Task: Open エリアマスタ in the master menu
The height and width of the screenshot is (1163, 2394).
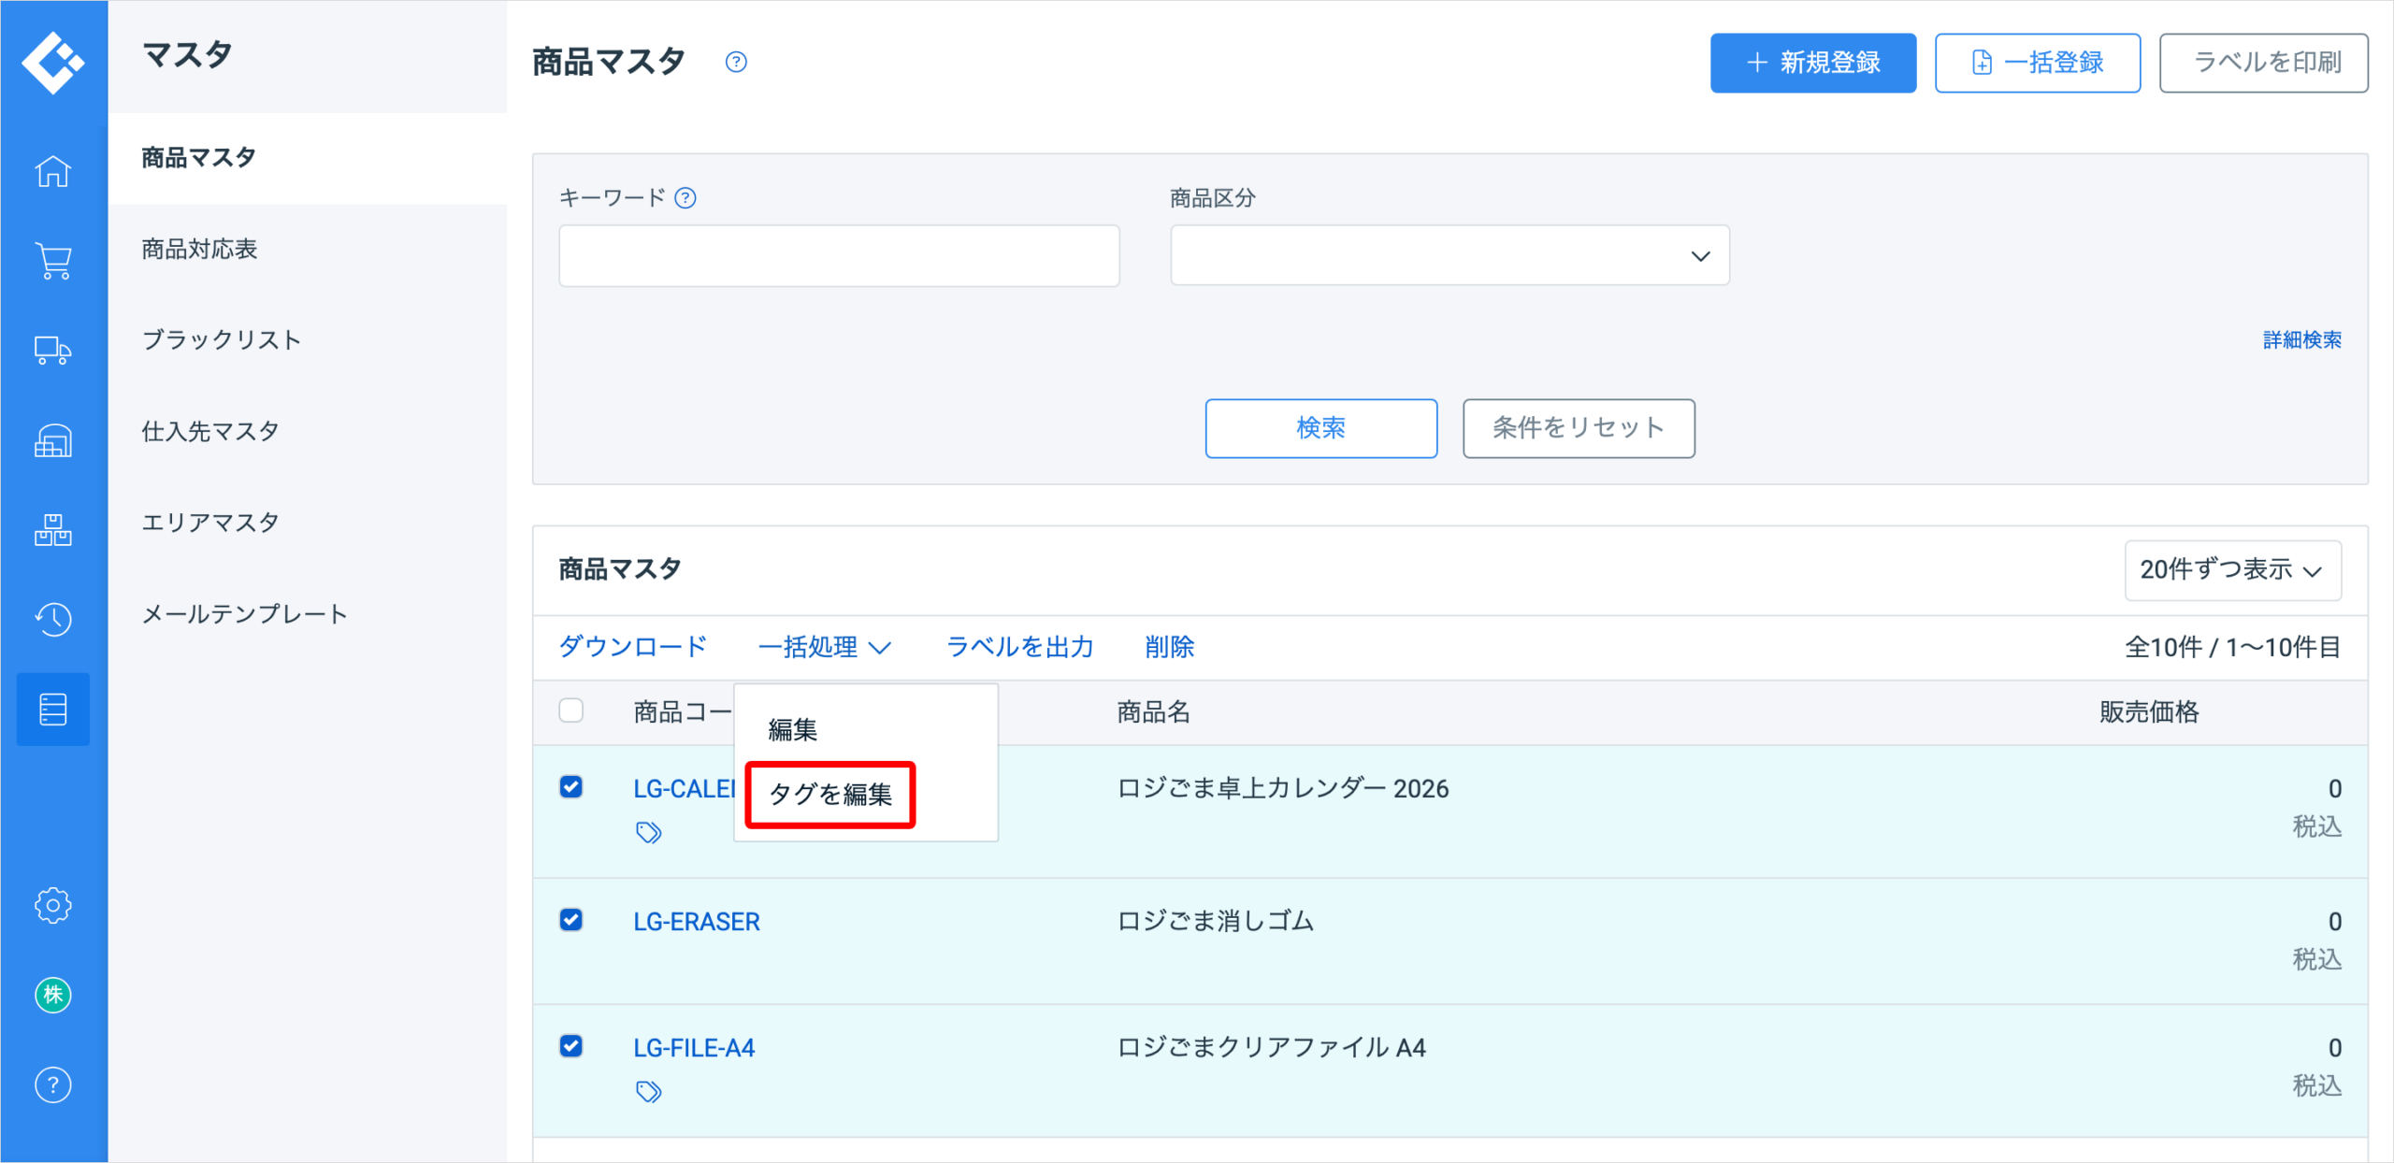Action: [210, 522]
